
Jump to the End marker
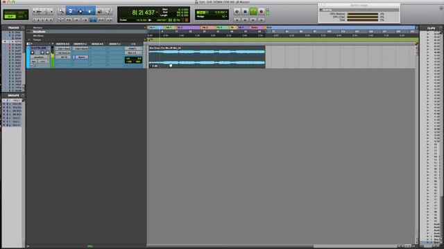click(x=268, y=28)
